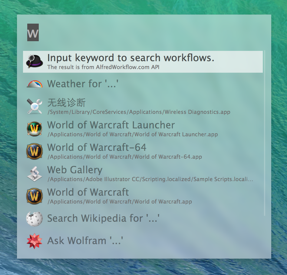This screenshot has width=287, height=275.
Task: Click the Wikipedia globe icon
Action: (x=34, y=218)
